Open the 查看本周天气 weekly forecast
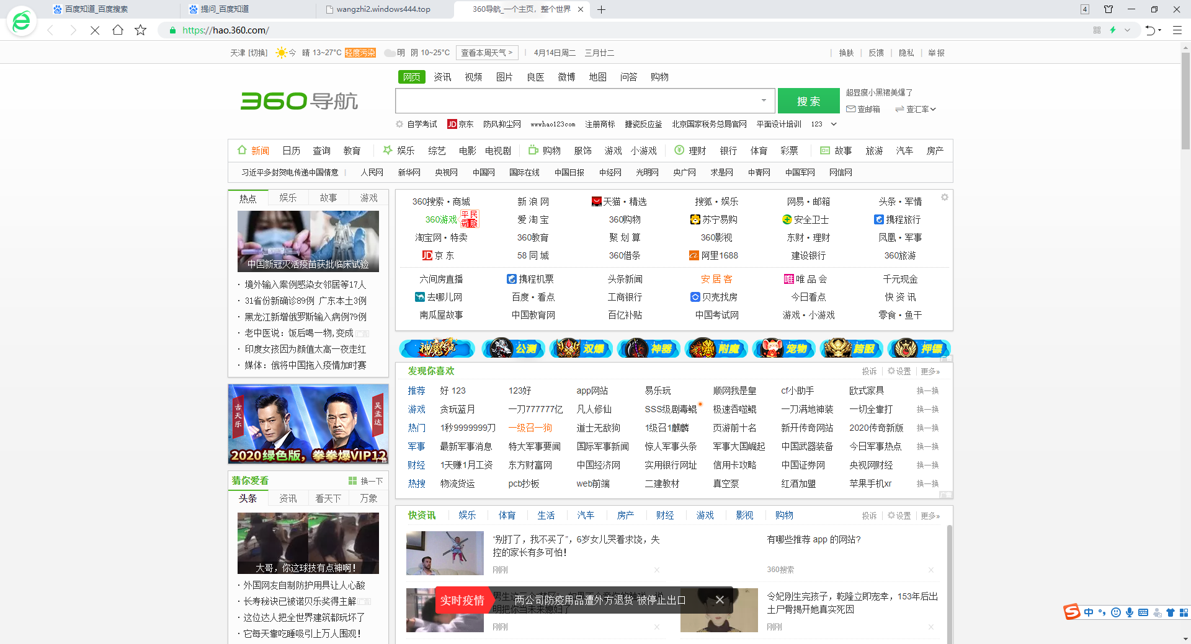 click(x=486, y=53)
